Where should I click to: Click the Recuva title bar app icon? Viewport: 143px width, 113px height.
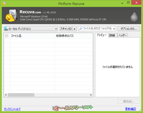4,3
